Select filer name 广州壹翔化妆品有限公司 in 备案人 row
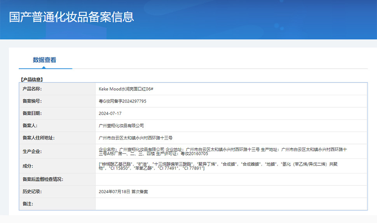This screenshot has height=223, width=377. [x=122, y=126]
